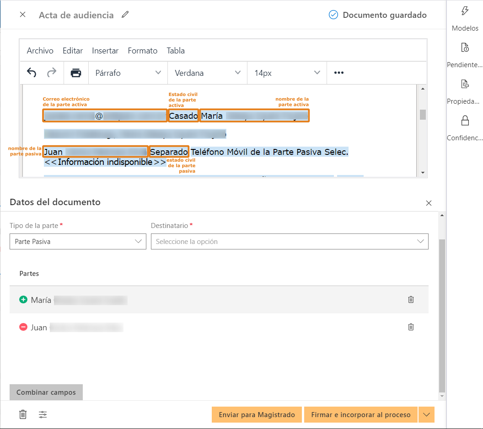Open the Insertar menu
The width and height of the screenshot is (483, 429).
tap(105, 50)
